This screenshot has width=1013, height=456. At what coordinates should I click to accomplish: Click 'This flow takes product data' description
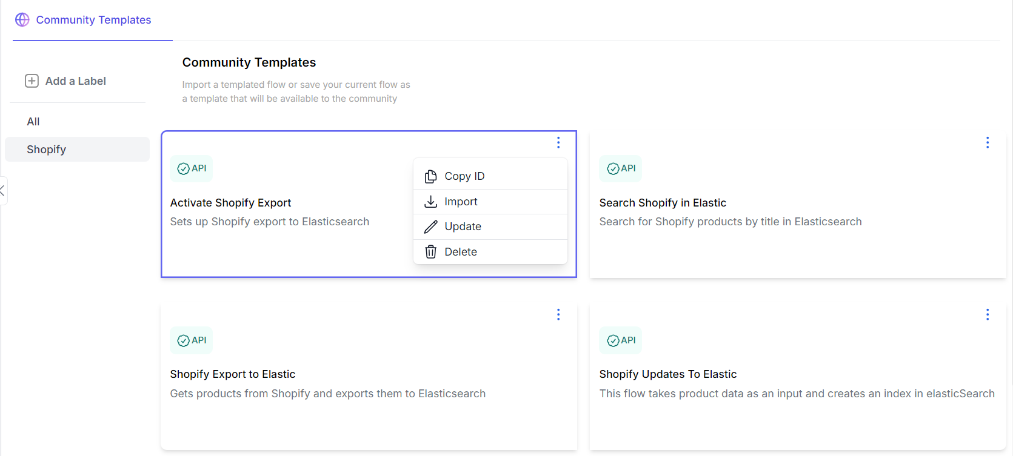pyautogui.click(x=797, y=394)
